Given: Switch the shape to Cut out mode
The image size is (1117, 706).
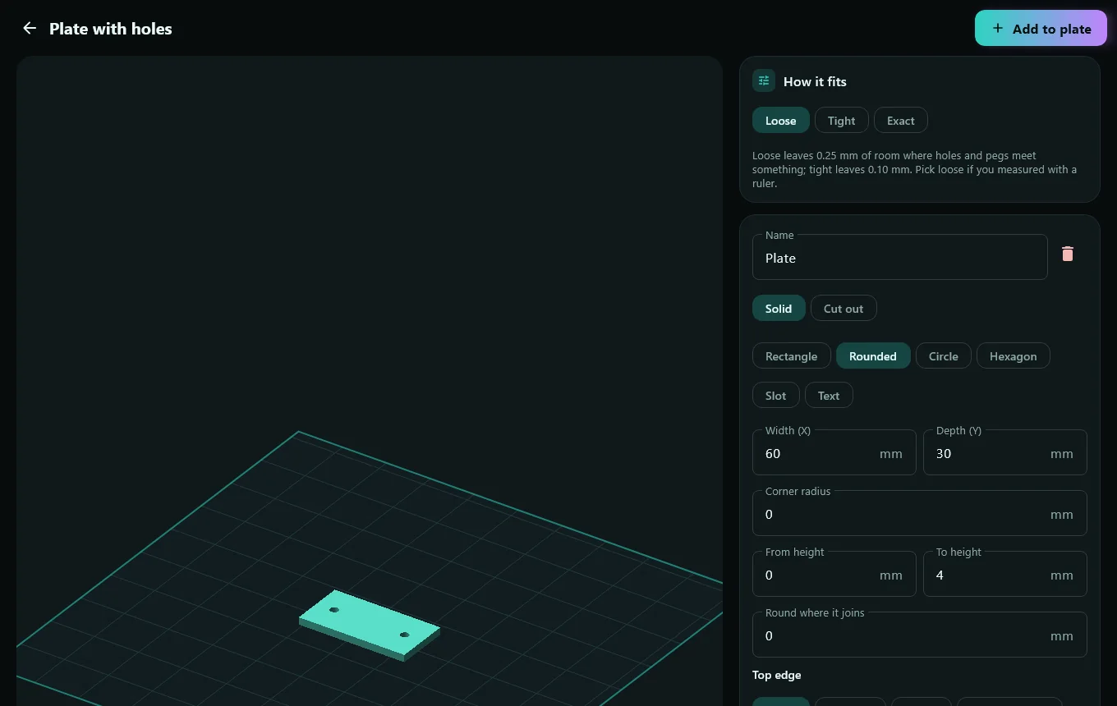Looking at the screenshot, I should [x=843, y=308].
